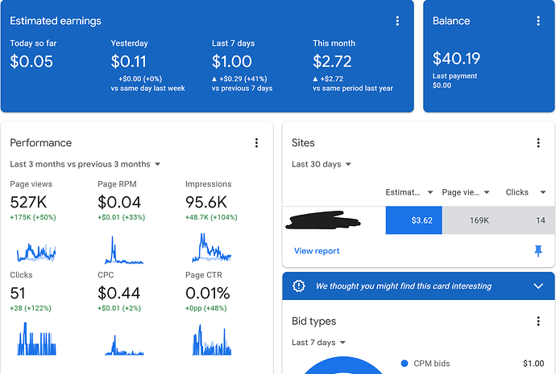Click the pin icon in Sites card
Viewport: 556px width, 374px height.
pos(538,251)
